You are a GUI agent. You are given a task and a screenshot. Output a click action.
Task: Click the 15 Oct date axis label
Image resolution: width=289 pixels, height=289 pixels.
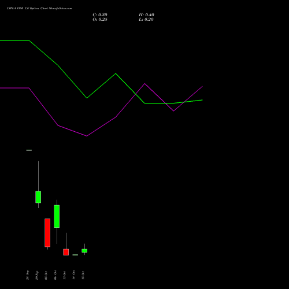click(83, 275)
